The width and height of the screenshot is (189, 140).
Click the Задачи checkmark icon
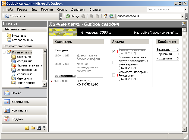click(x=7, y=119)
